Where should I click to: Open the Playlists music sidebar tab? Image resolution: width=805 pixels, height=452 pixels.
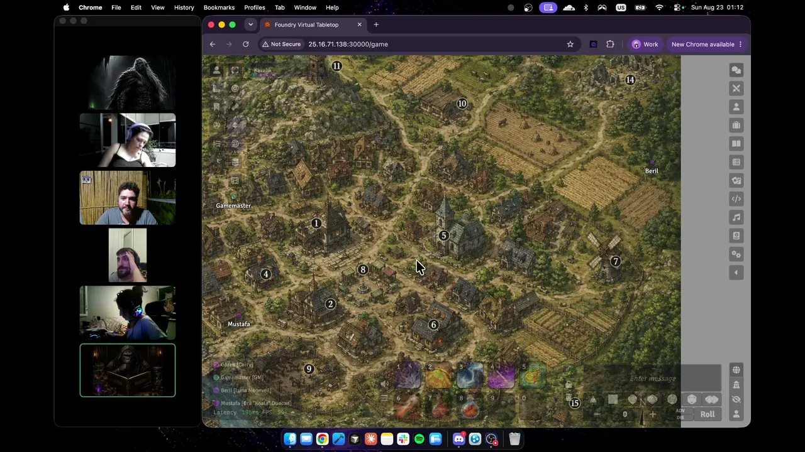[x=736, y=217]
